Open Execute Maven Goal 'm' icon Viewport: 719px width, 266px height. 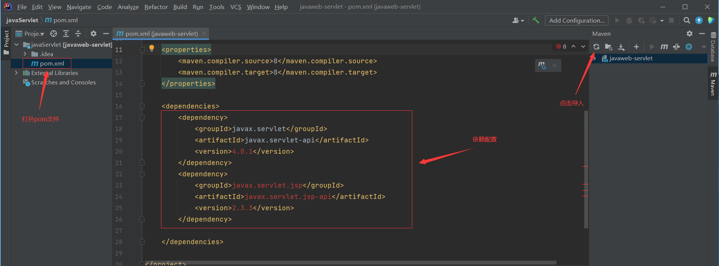point(664,47)
